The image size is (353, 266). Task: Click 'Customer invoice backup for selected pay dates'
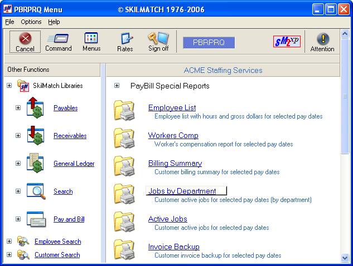pos(217,255)
